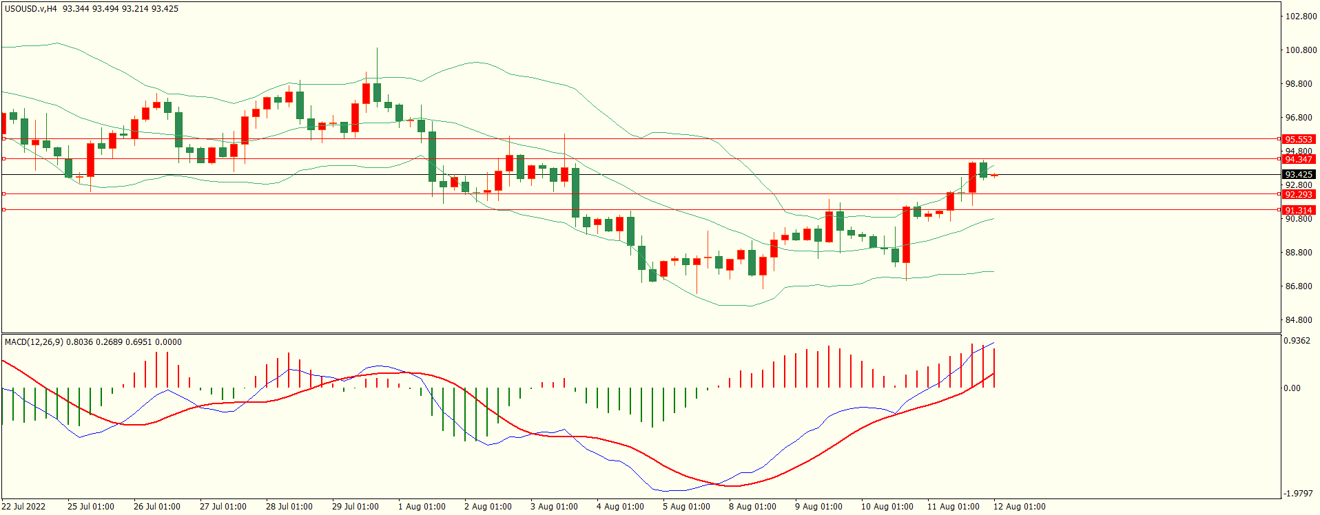The height and width of the screenshot is (515, 1320).
Task: Click the USOUSD.v,H4 chart title text
Action: point(31,9)
